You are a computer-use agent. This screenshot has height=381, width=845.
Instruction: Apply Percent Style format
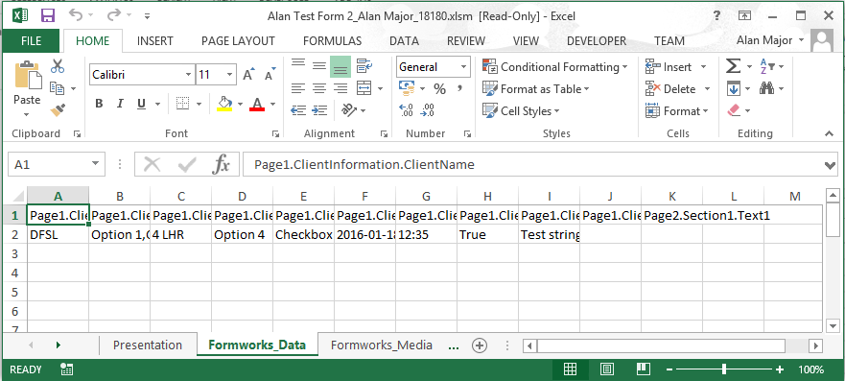pos(439,89)
